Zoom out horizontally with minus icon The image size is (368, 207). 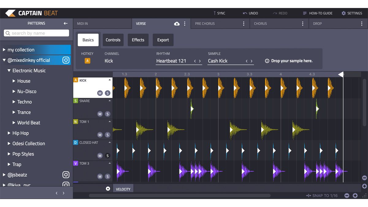pos(347,196)
